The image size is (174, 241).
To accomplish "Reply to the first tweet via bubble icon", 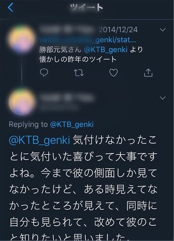I will pos(44,73).
